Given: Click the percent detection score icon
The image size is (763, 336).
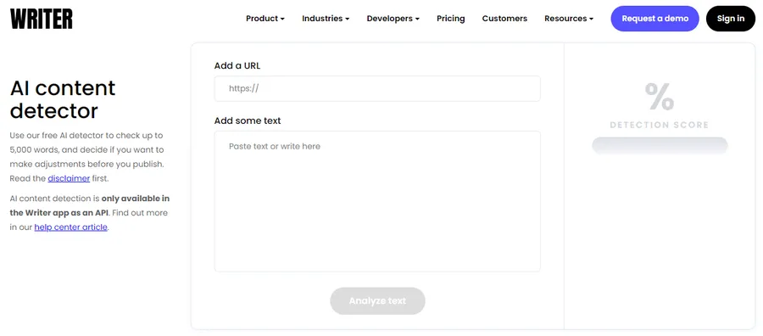Looking at the screenshot, I should [660, 97].
